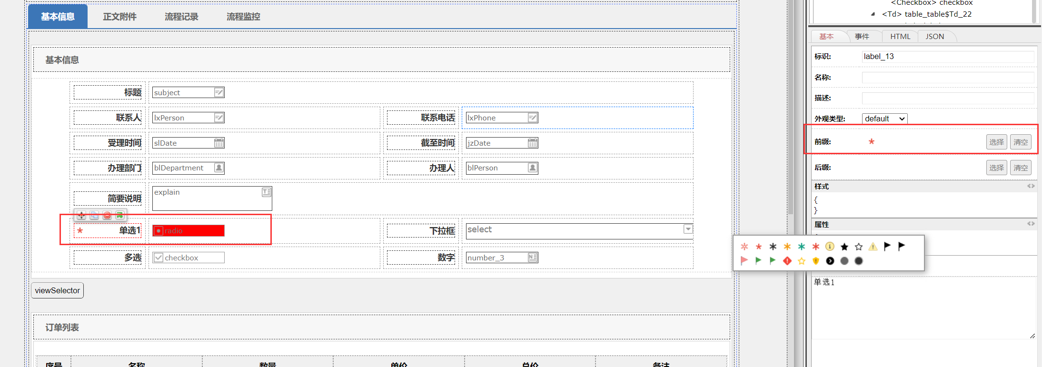Pick the pink flag icon
Image resolution: width=1042 pixels, height=367 pixels.
click(x=744, y=260)
